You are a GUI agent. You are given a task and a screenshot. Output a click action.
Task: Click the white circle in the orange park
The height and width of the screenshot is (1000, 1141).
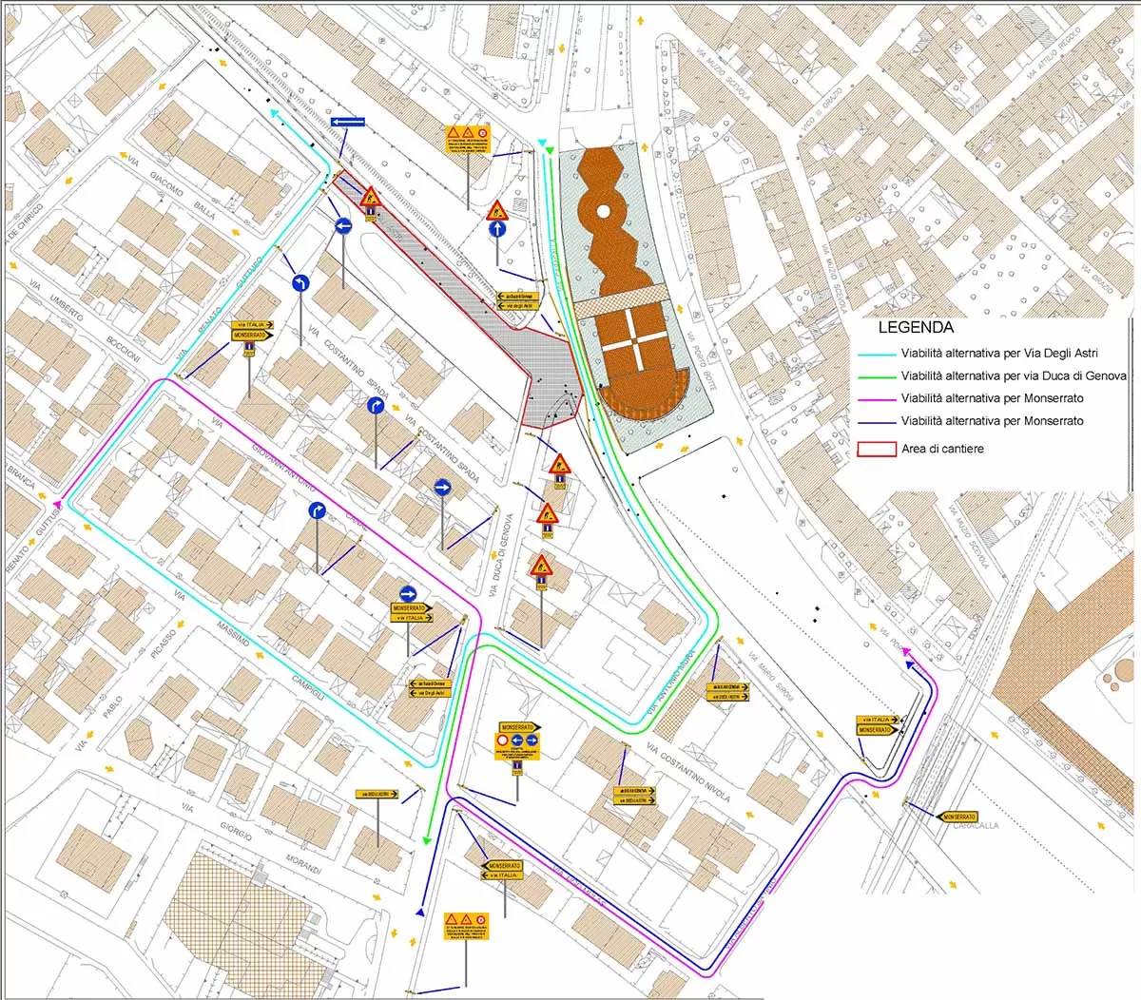coord(602,212)
